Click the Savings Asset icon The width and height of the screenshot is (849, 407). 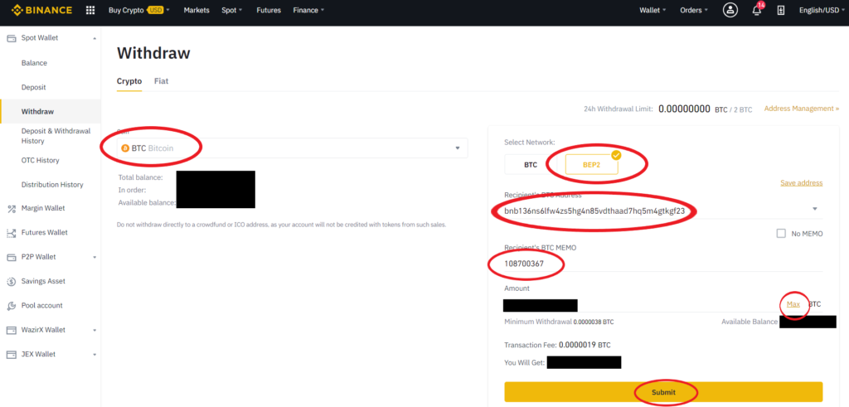[x=11, y=282]
